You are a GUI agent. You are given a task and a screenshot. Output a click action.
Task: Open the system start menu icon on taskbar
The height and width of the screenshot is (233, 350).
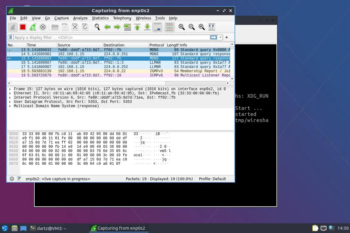(x=5, y=228)
